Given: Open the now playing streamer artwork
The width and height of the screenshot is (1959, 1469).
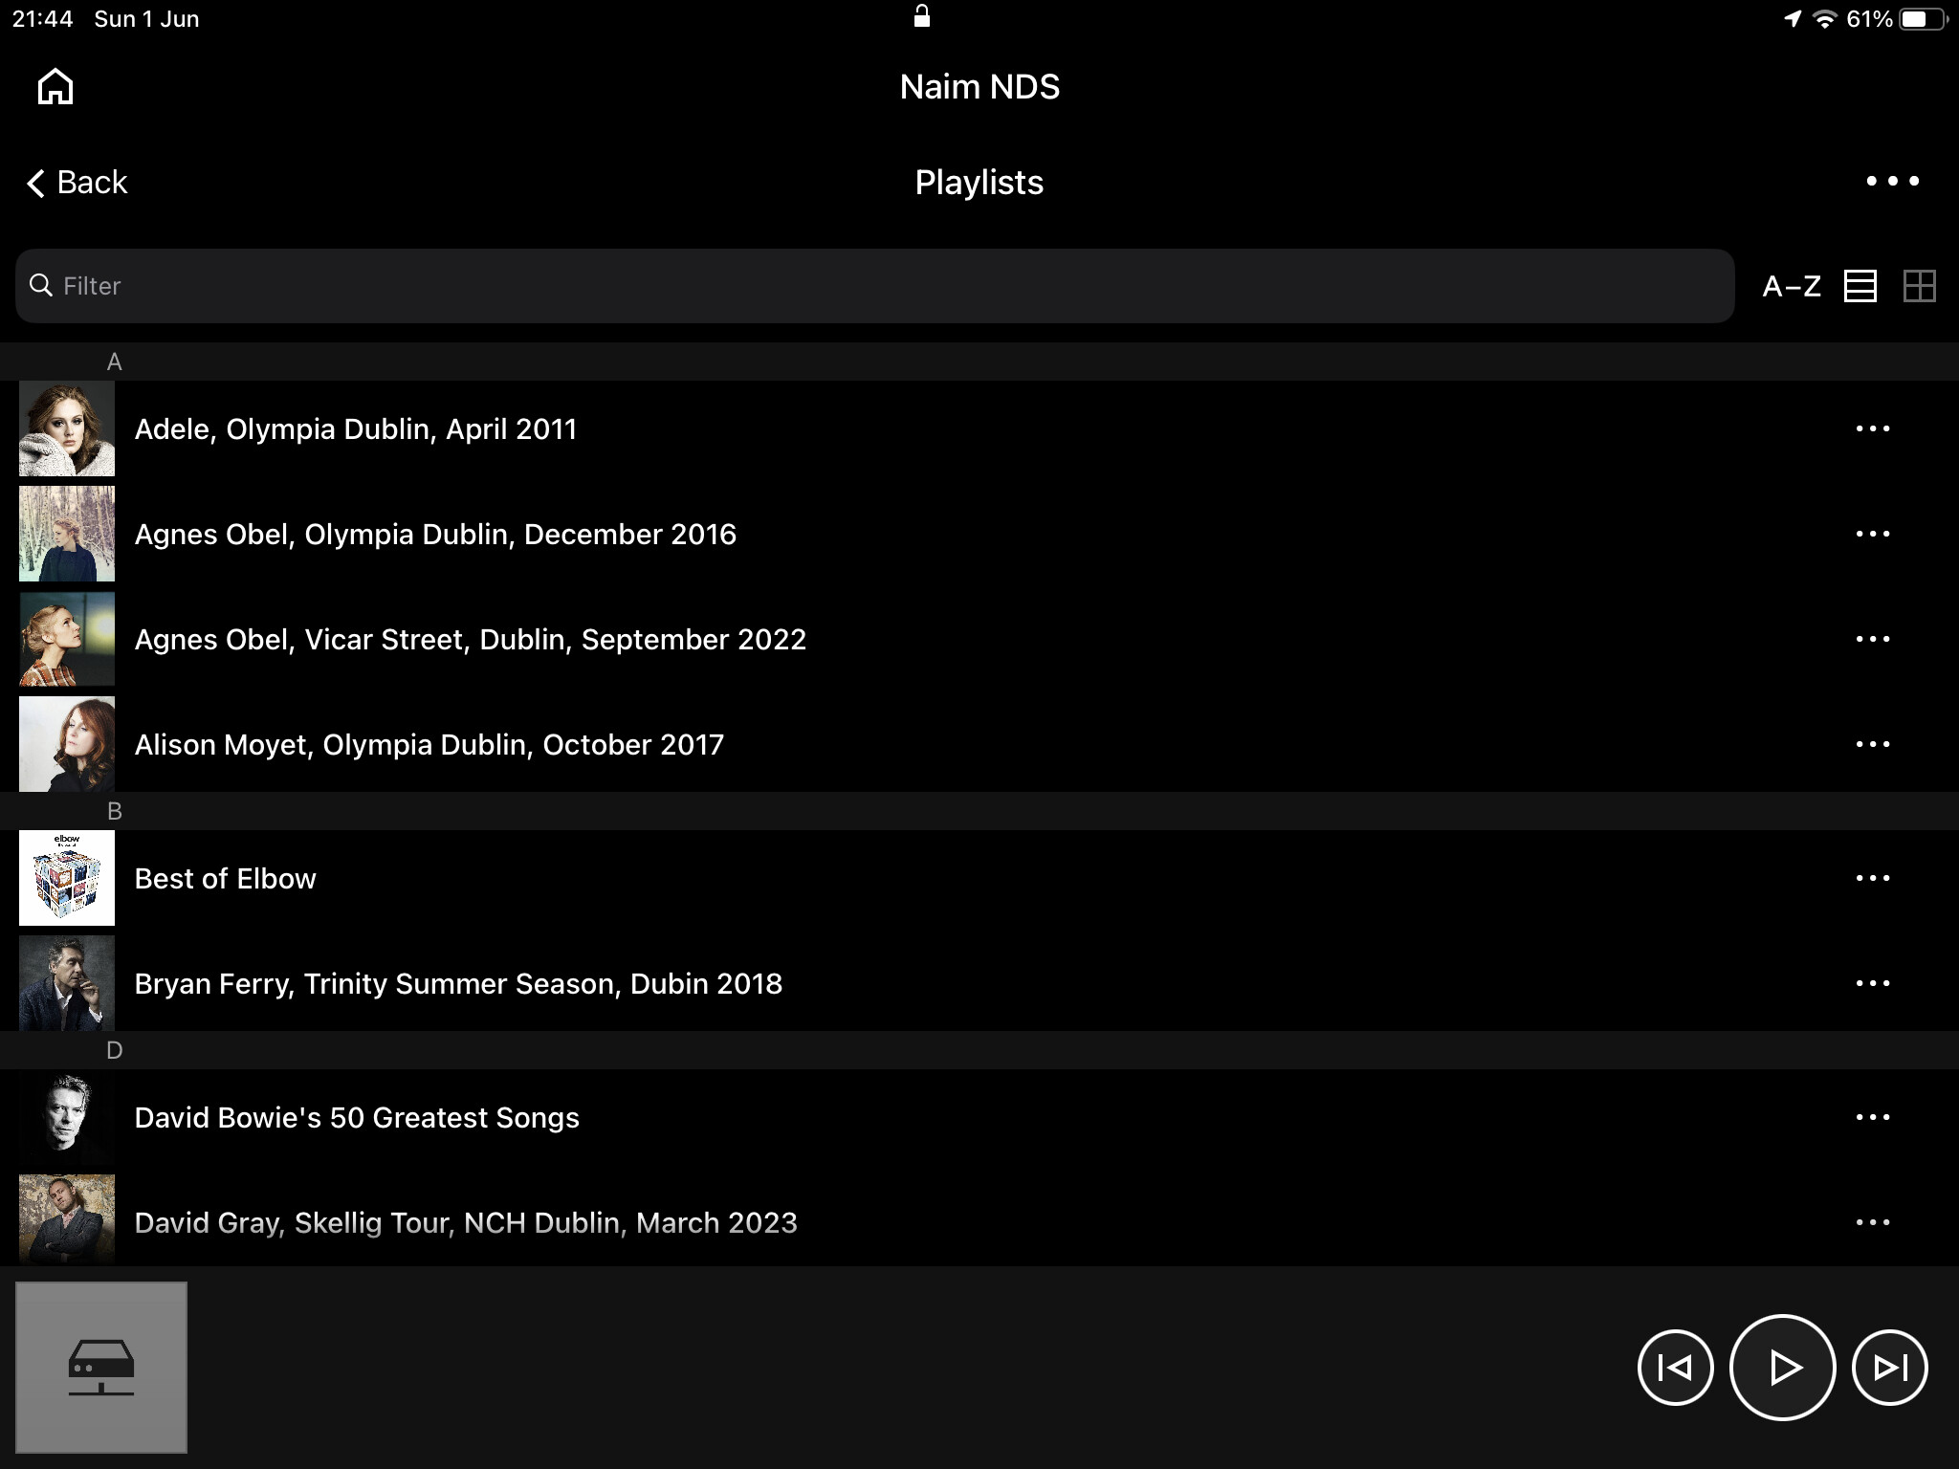Looking at the screenshot, I should [101, 1368].
